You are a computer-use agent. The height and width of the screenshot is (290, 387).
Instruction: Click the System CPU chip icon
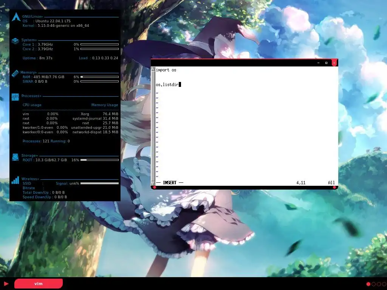click(15, 41)
